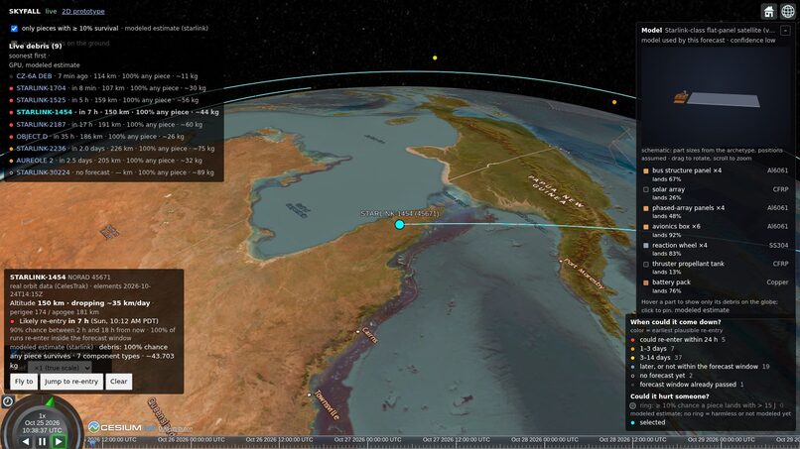Click '3-14 days' legend entry

656,358
